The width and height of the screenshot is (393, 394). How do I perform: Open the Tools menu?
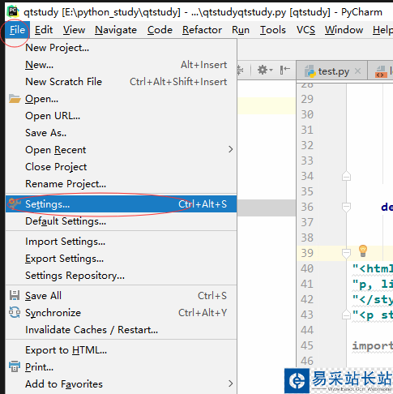[273, 30]
